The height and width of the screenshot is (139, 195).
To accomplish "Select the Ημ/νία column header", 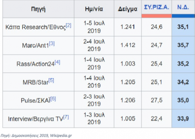I will [94, 9].
